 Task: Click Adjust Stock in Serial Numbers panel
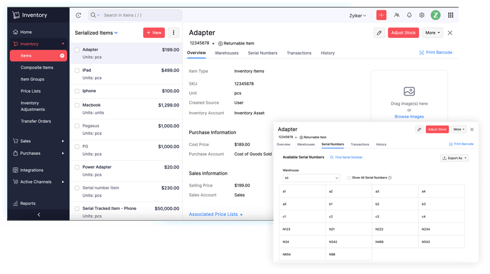(437, 129)
